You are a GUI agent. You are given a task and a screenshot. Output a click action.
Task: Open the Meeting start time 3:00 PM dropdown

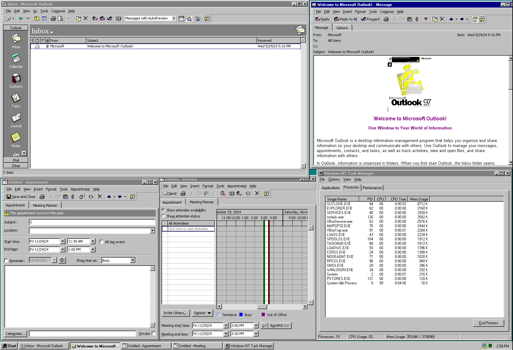coord(256,325)
